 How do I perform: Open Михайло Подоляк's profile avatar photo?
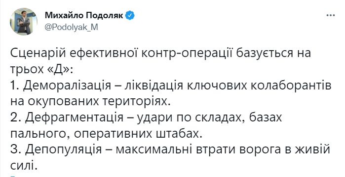tap(24, 22)
